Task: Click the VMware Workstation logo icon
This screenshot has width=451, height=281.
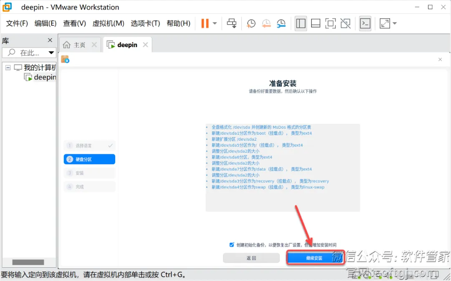Action: click(x=7, y=7)
